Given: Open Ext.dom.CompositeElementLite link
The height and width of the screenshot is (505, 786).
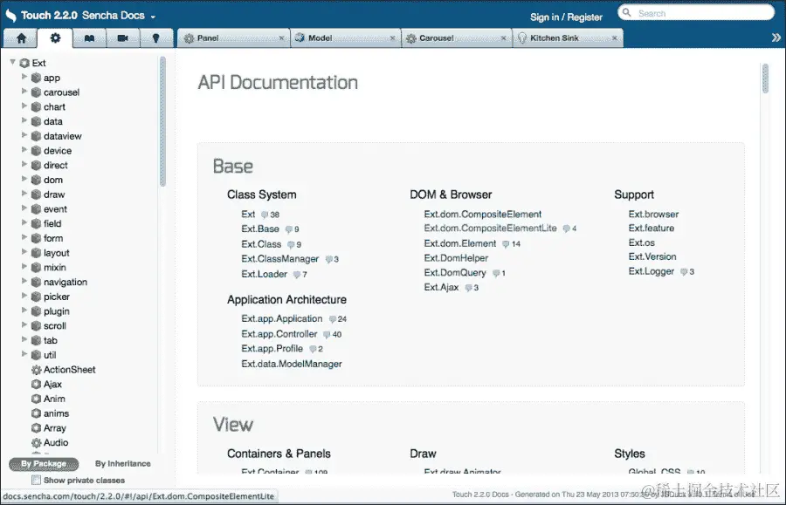Looking at the screenshot, I should 490,229.
